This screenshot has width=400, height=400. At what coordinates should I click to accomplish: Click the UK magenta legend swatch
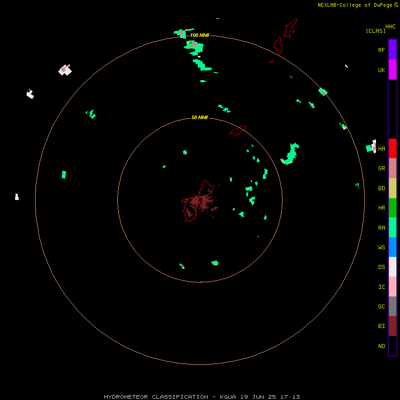click(392, 70)
